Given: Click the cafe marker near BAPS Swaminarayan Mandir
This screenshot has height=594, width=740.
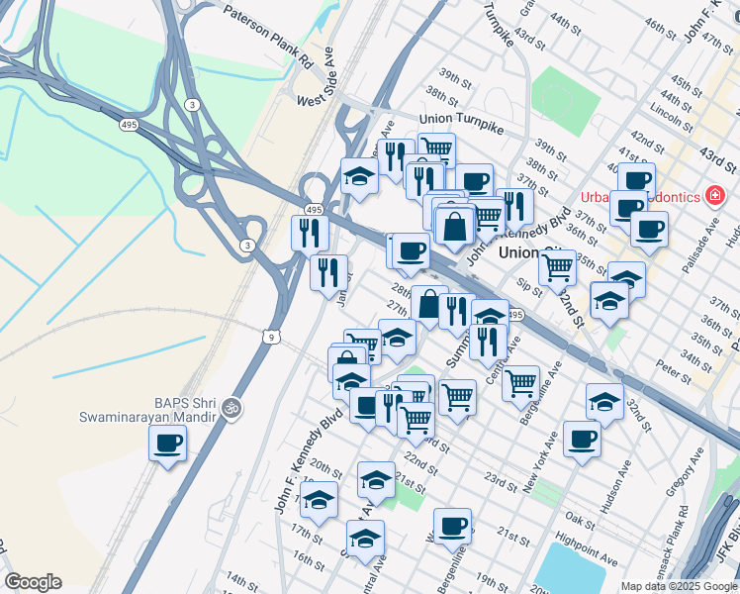Looking at the screenshot, I should point(167,446).
